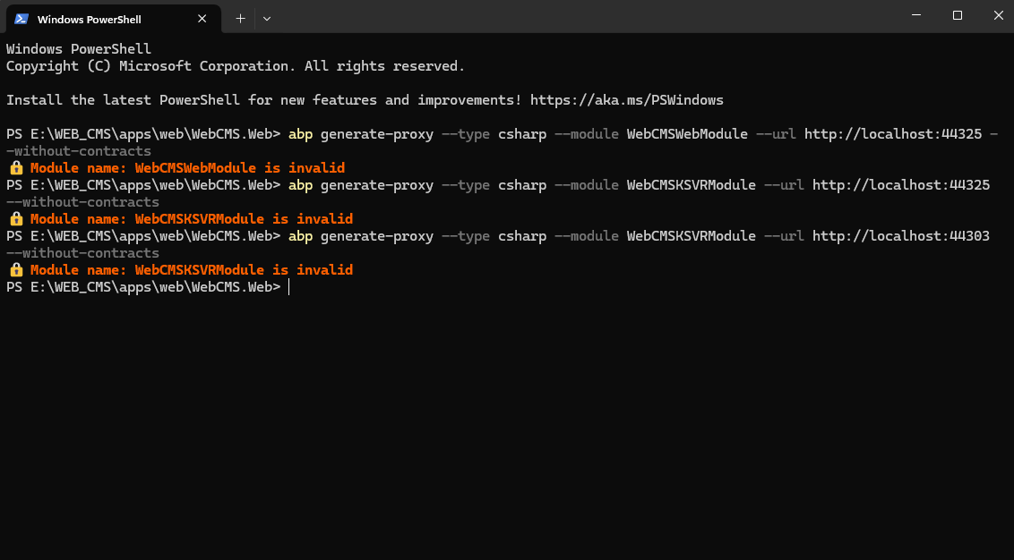Maximize the terminal window
This screenshot has height=560, width=1014.
point(957,15)
